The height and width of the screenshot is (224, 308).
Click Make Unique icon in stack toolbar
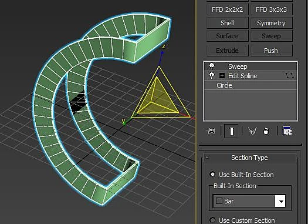click(x=252, y=131)
